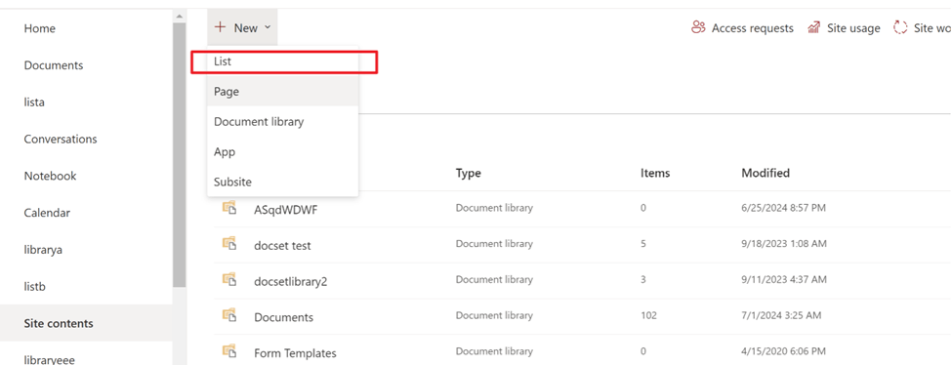952x365 pixels.
Task: Click the plus icon beside New
Action: tap(221, 27)
